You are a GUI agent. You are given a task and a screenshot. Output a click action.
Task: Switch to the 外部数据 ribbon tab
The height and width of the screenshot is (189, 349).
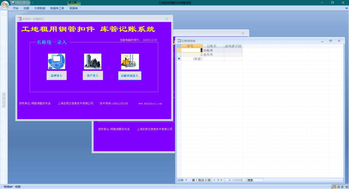click(40, 8)
